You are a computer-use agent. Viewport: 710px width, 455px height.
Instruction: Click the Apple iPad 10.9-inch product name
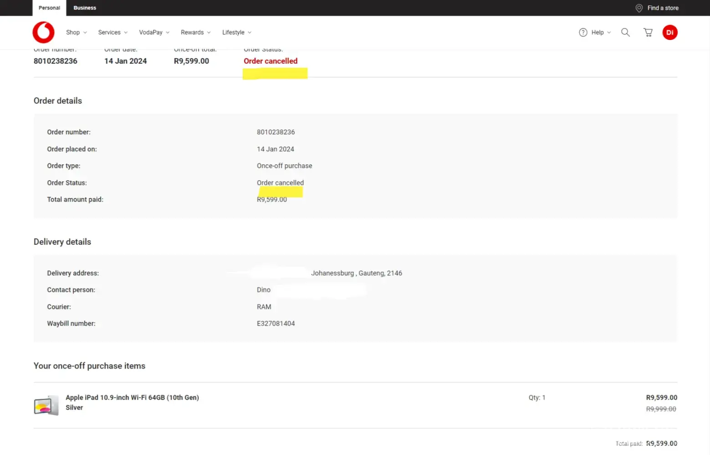point(132,397)
